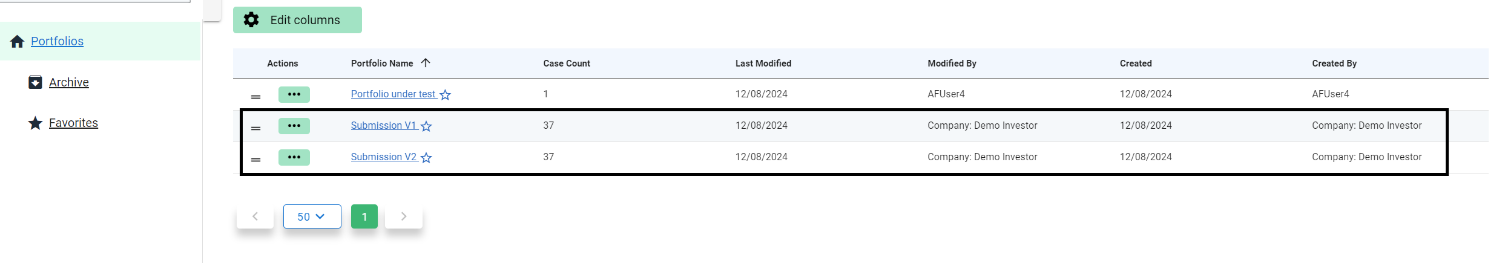Click the Portfolio Name sort arrow
Screen dimensions: 1505x263
(426, 63)
